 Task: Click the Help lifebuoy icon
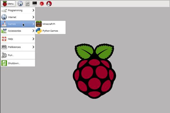coord(4,39)
